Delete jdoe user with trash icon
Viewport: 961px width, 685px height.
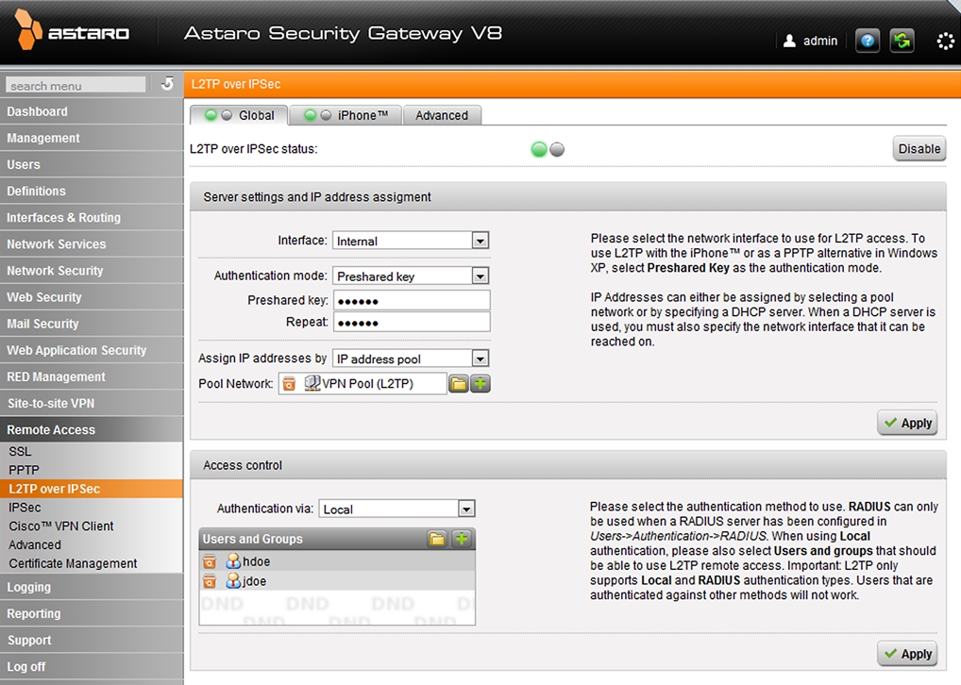(x=210, y=581)
